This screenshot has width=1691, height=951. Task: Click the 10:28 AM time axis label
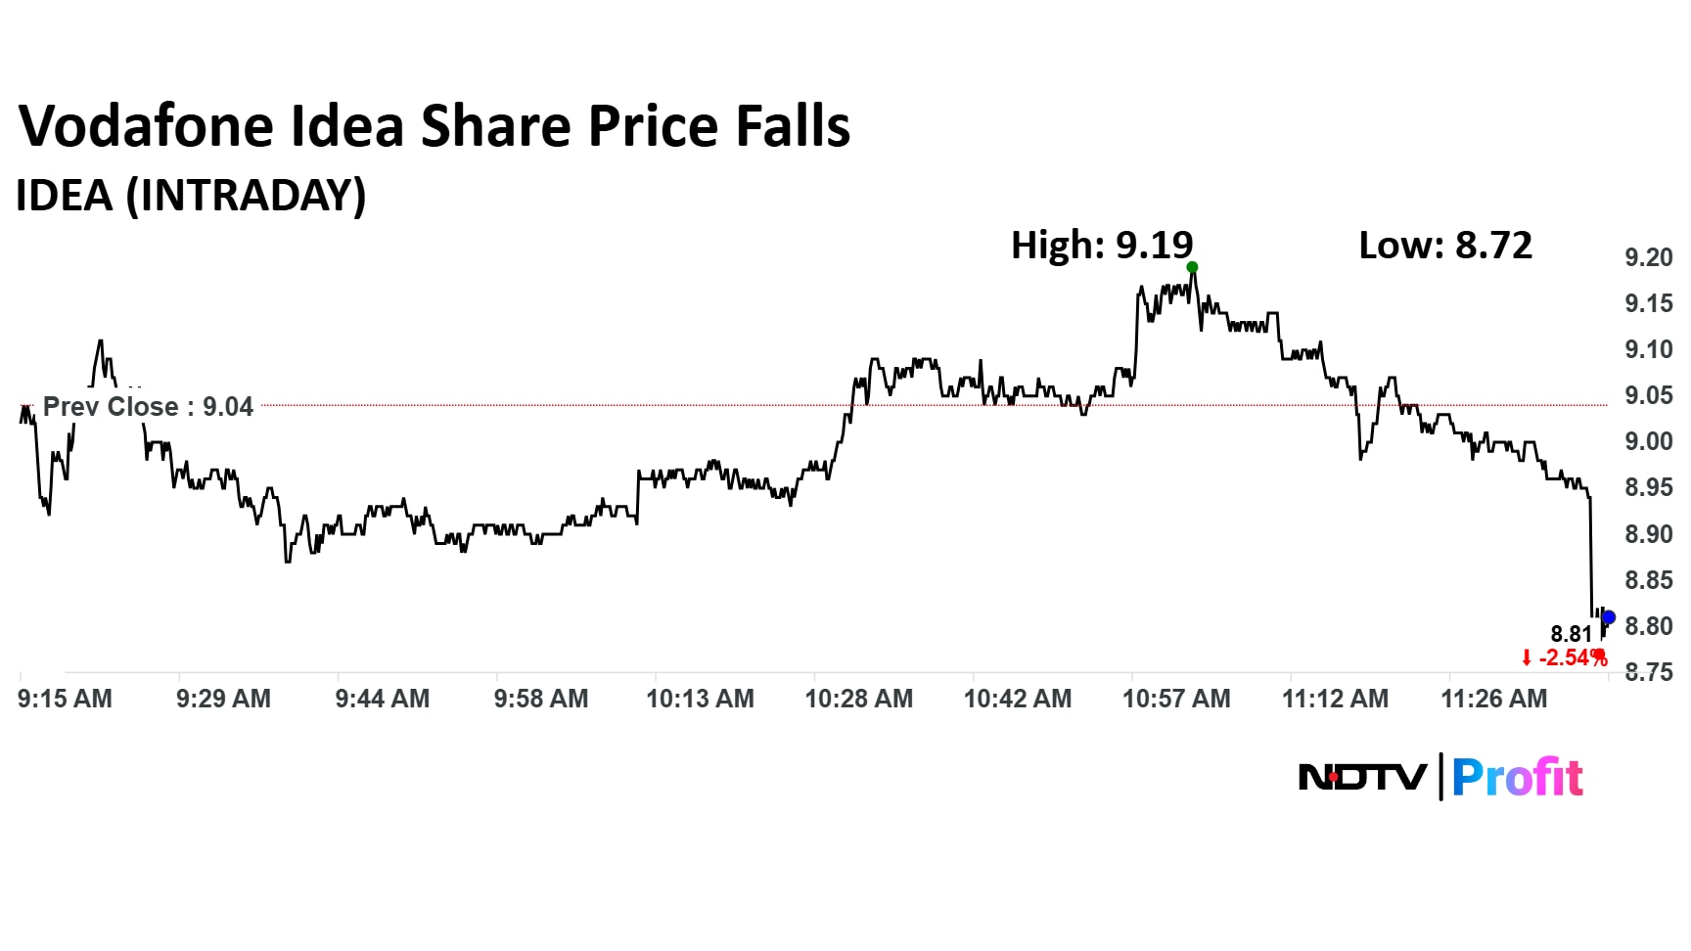point(858,699)
